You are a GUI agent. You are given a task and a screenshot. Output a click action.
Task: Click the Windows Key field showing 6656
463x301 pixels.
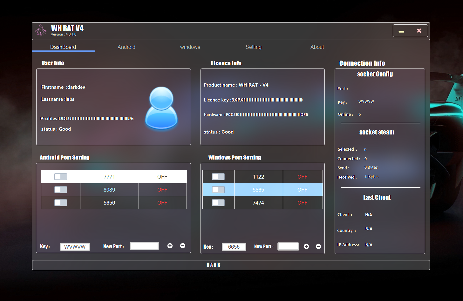pos(234,247)
